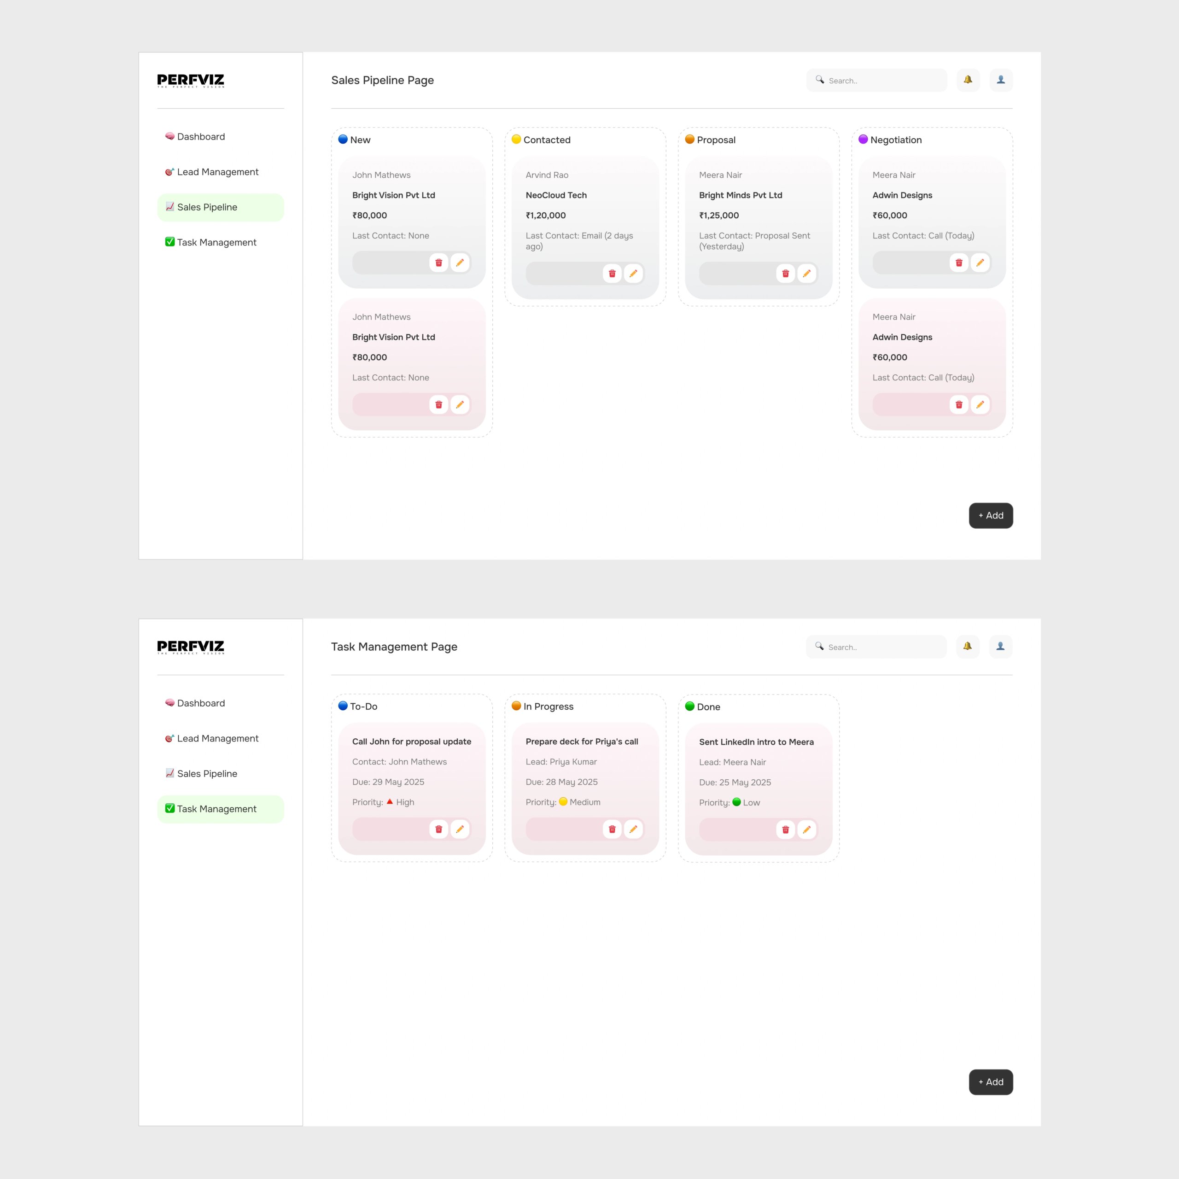1179x1179 pixels.
Task: Delete the NeoCloud Tech lead card
Action: pyautogui.click(x=612, y=274)
